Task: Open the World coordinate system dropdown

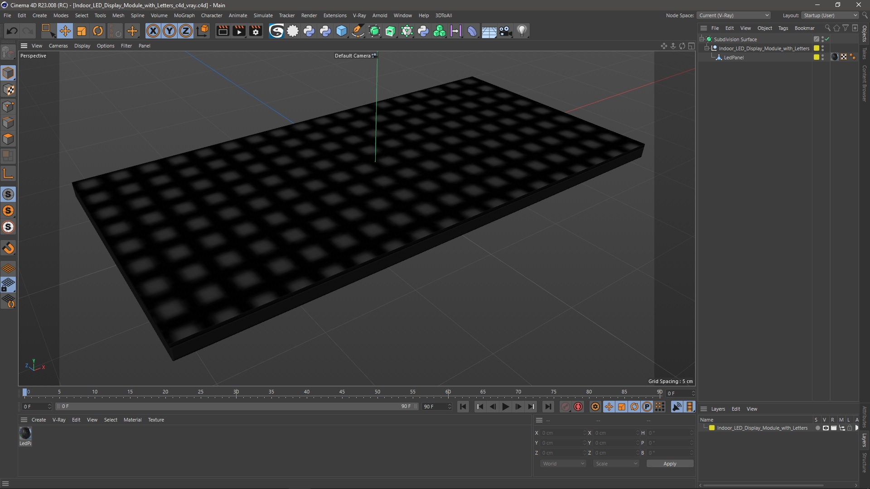Action: click(x=563, y=464)
